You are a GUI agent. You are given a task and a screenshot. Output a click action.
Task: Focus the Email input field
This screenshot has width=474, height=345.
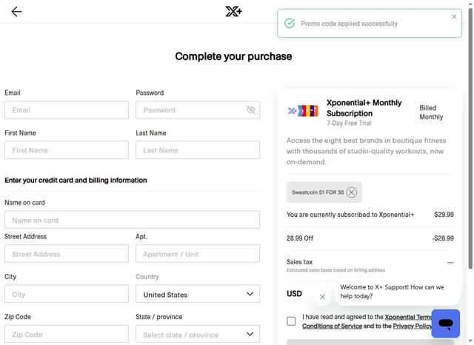[x=67, y=110]
